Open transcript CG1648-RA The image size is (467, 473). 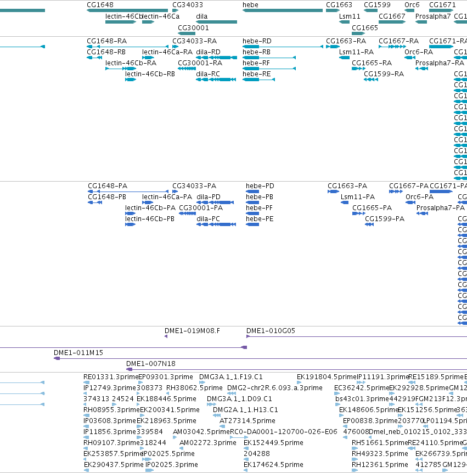(x=106, y=41)
